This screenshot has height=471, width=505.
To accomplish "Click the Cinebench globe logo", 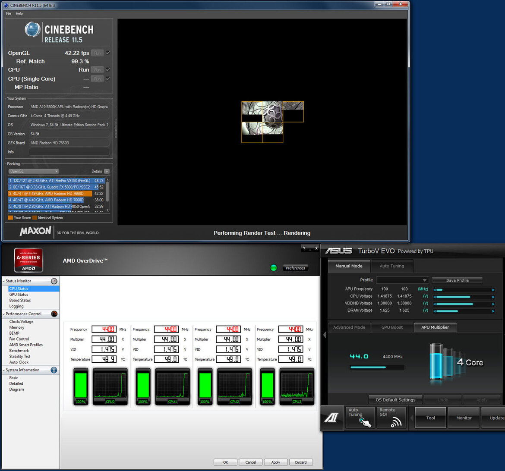I will [x=32, y=30].
